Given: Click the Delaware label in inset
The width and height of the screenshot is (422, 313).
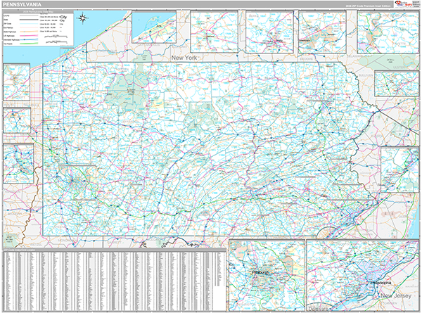Looking at the screenshot, I should point(319,309).
